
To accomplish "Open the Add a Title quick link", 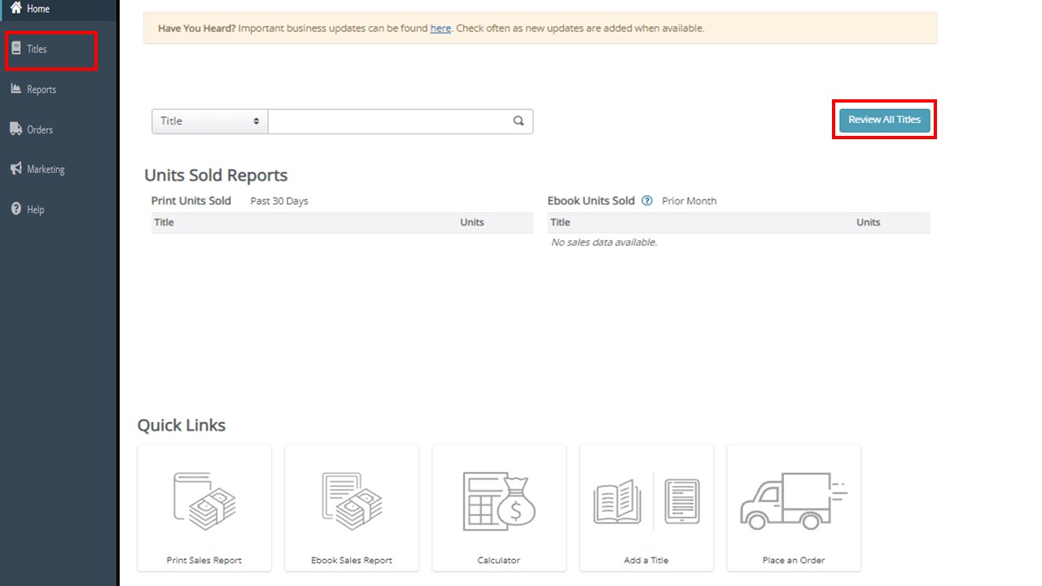I will pyautogui.click(x=646, y=508).
